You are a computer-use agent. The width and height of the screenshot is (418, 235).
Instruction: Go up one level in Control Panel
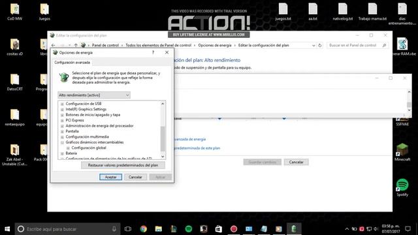pos(76,45)
